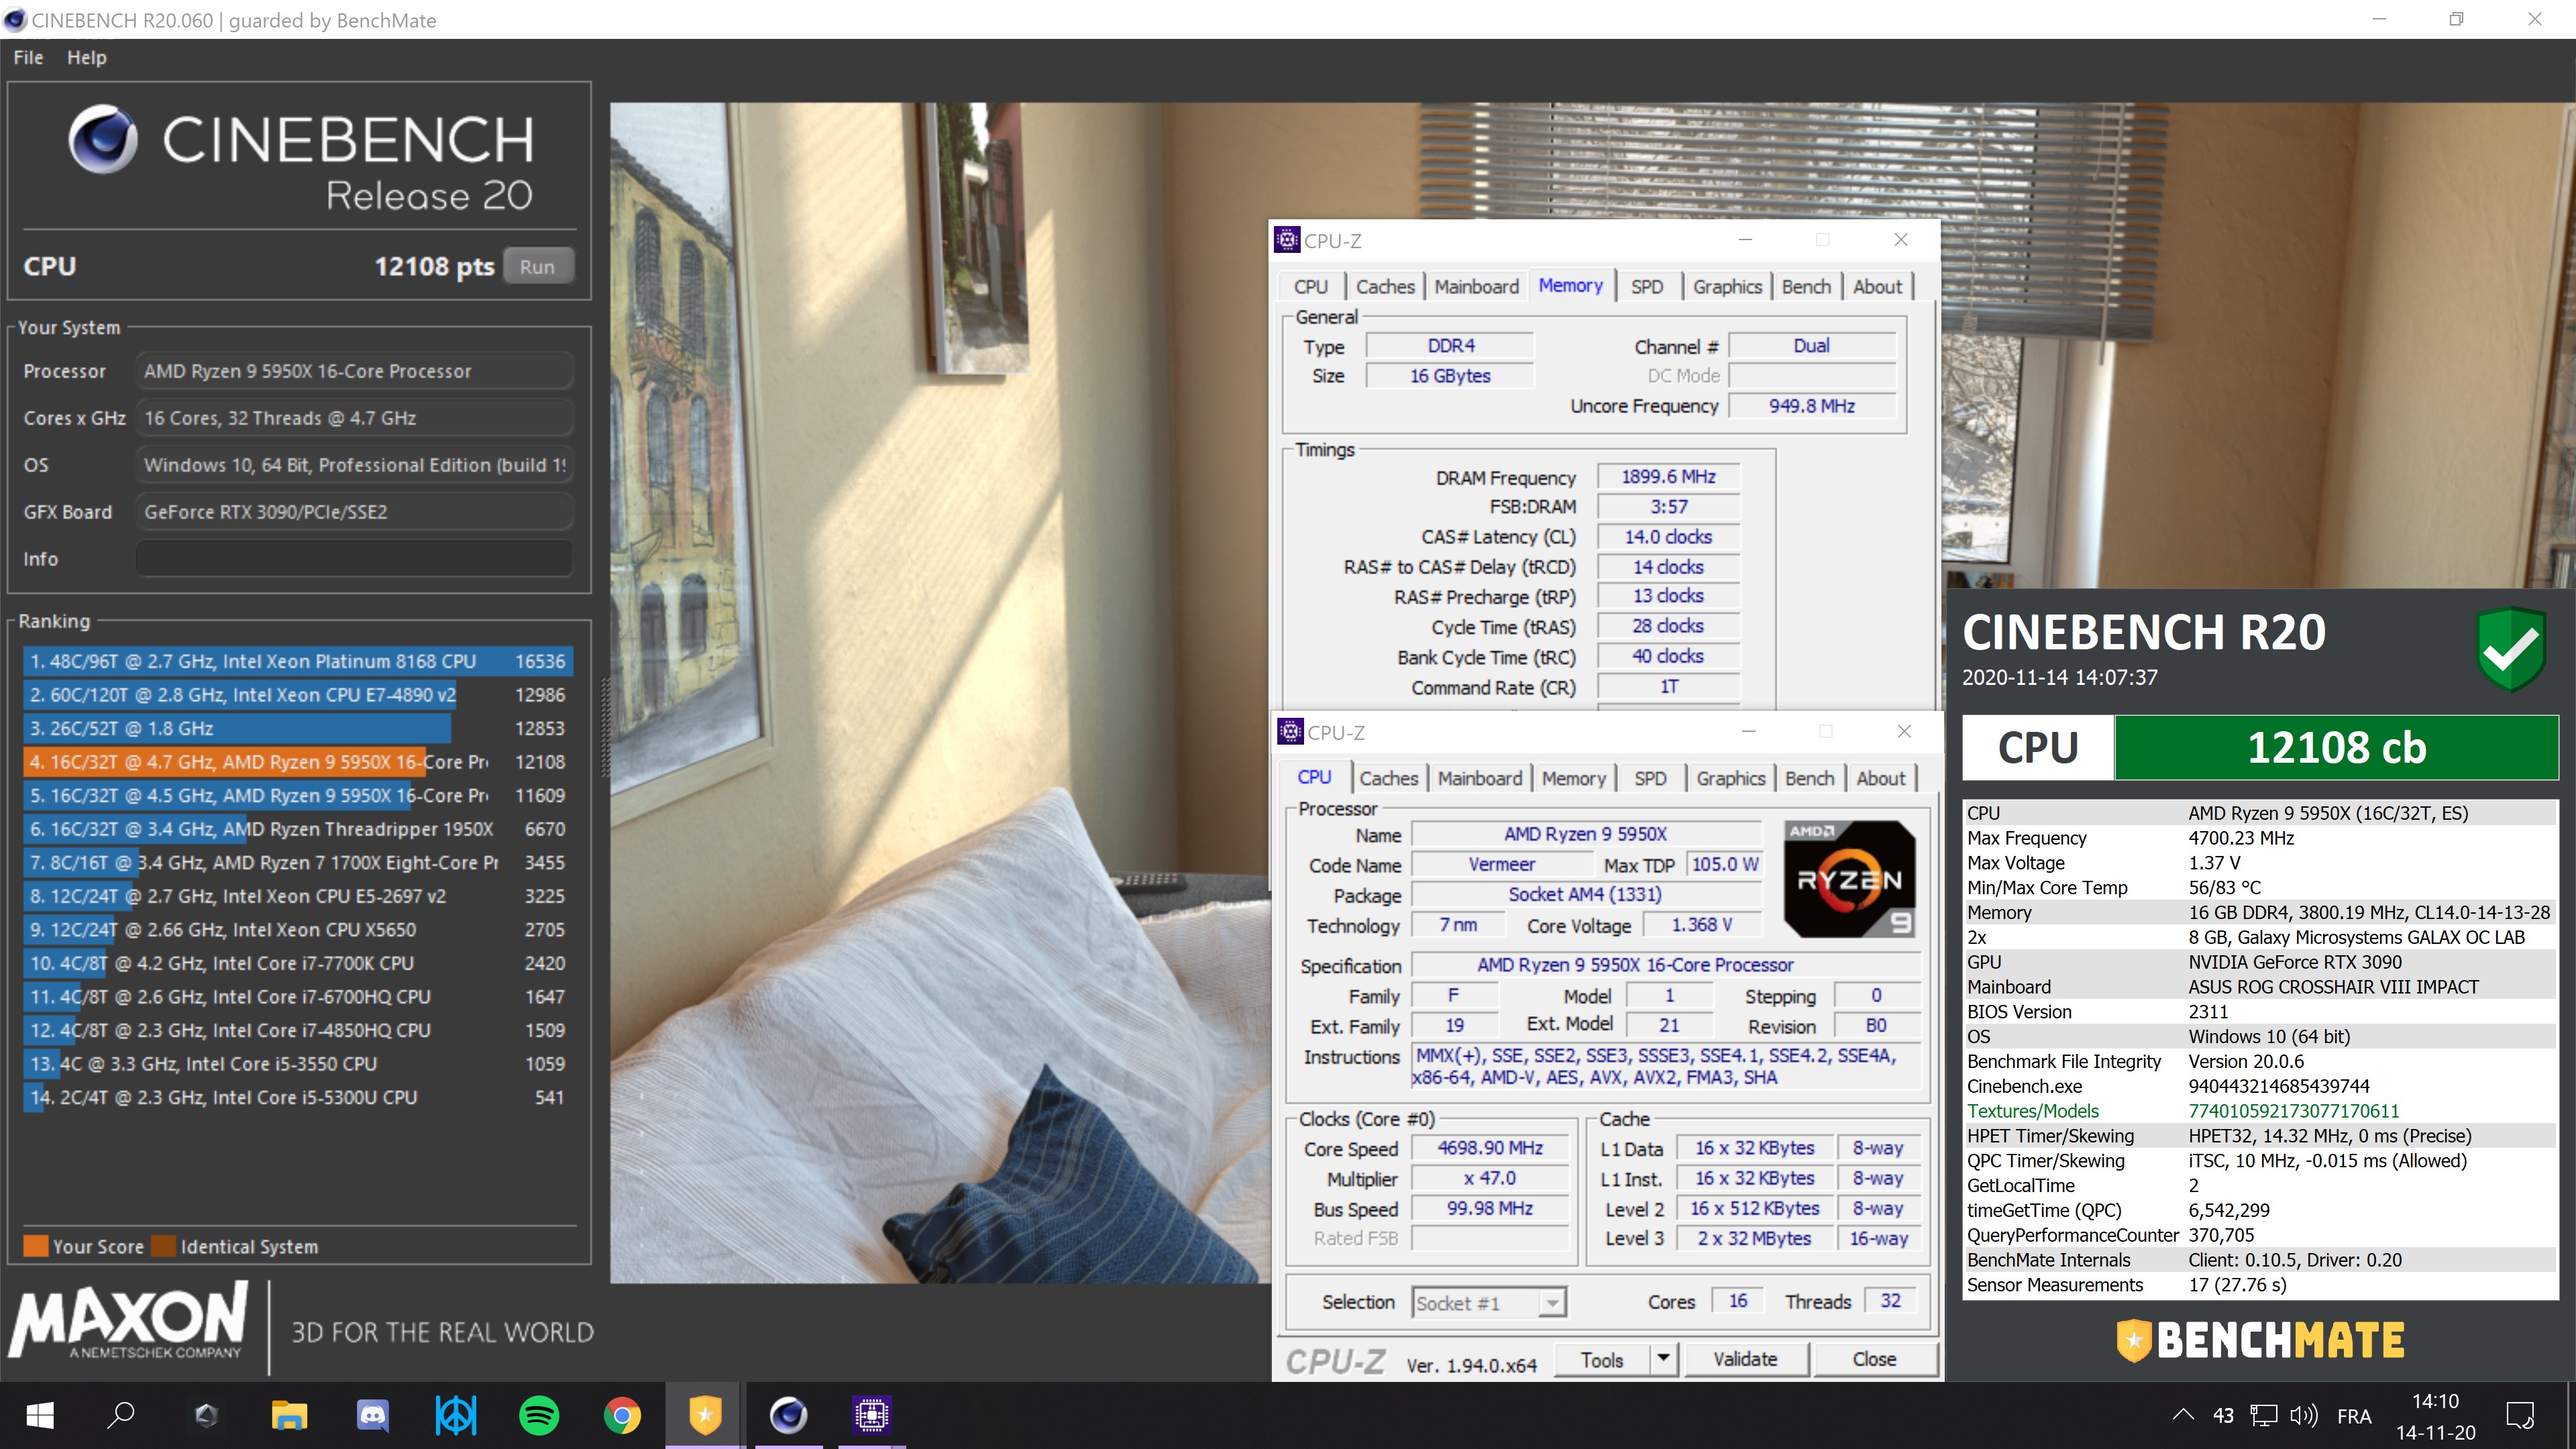Image resolution: width=2576 pixels, height=1449 pixels.
Task: Click the upper CPU-Z window title icon
Action: tap(1287, 240)
